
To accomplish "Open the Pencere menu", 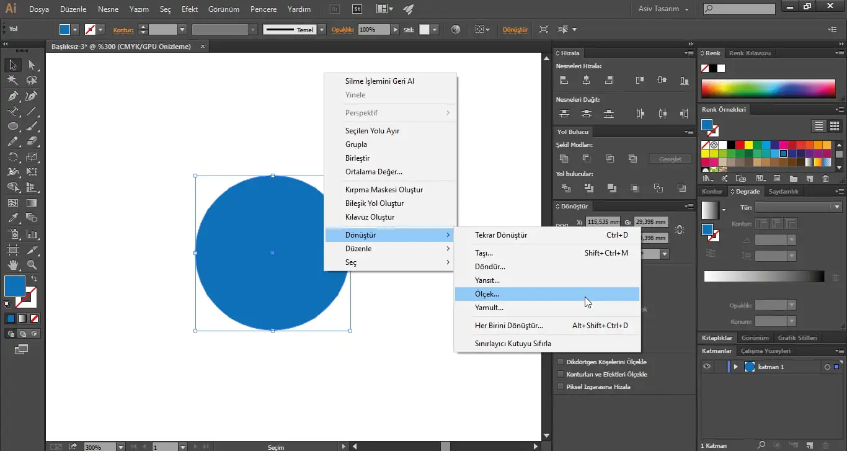I will coord(263,9).
